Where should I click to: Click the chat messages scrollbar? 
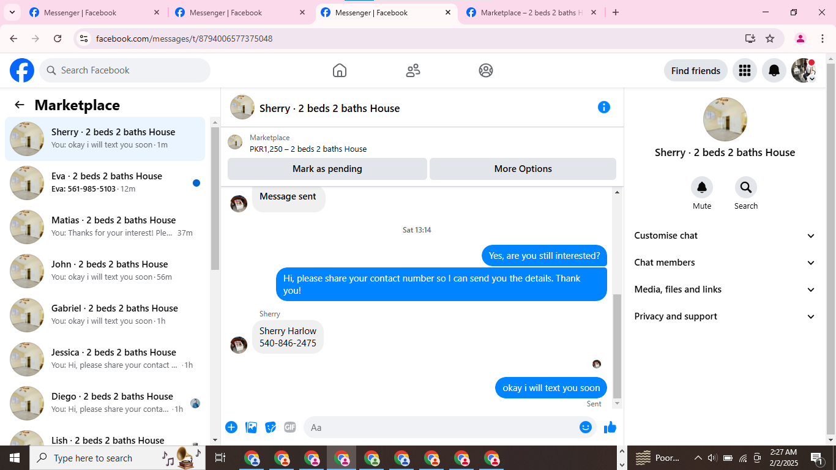click(x=617, y=346)
